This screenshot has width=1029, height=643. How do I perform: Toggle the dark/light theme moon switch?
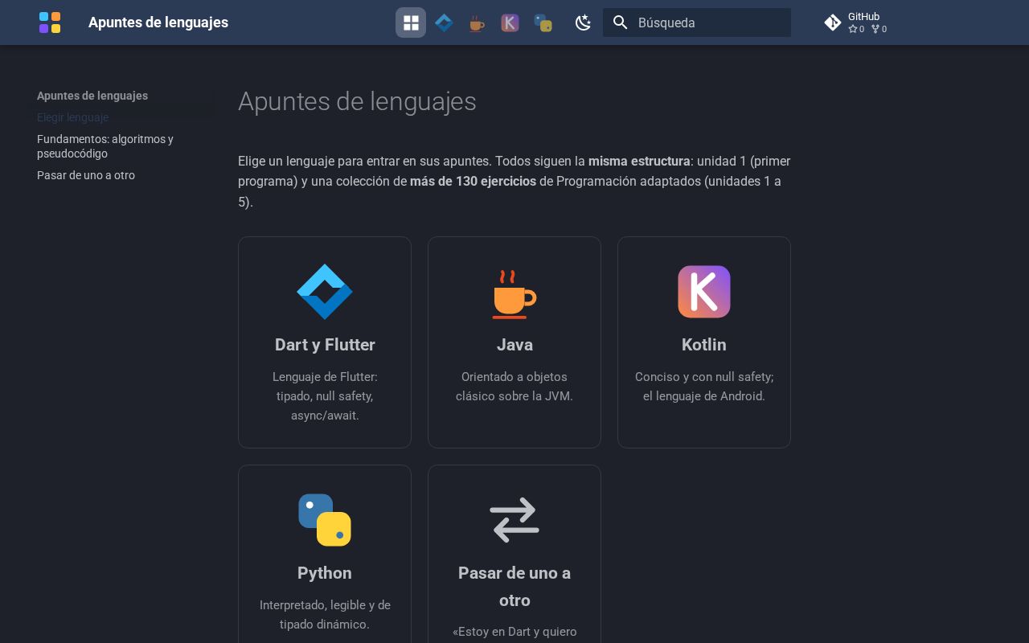pos(583,23)
